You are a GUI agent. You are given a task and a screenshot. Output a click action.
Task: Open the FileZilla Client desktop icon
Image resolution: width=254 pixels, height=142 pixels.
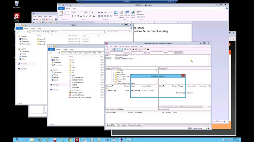pos(17,18)
